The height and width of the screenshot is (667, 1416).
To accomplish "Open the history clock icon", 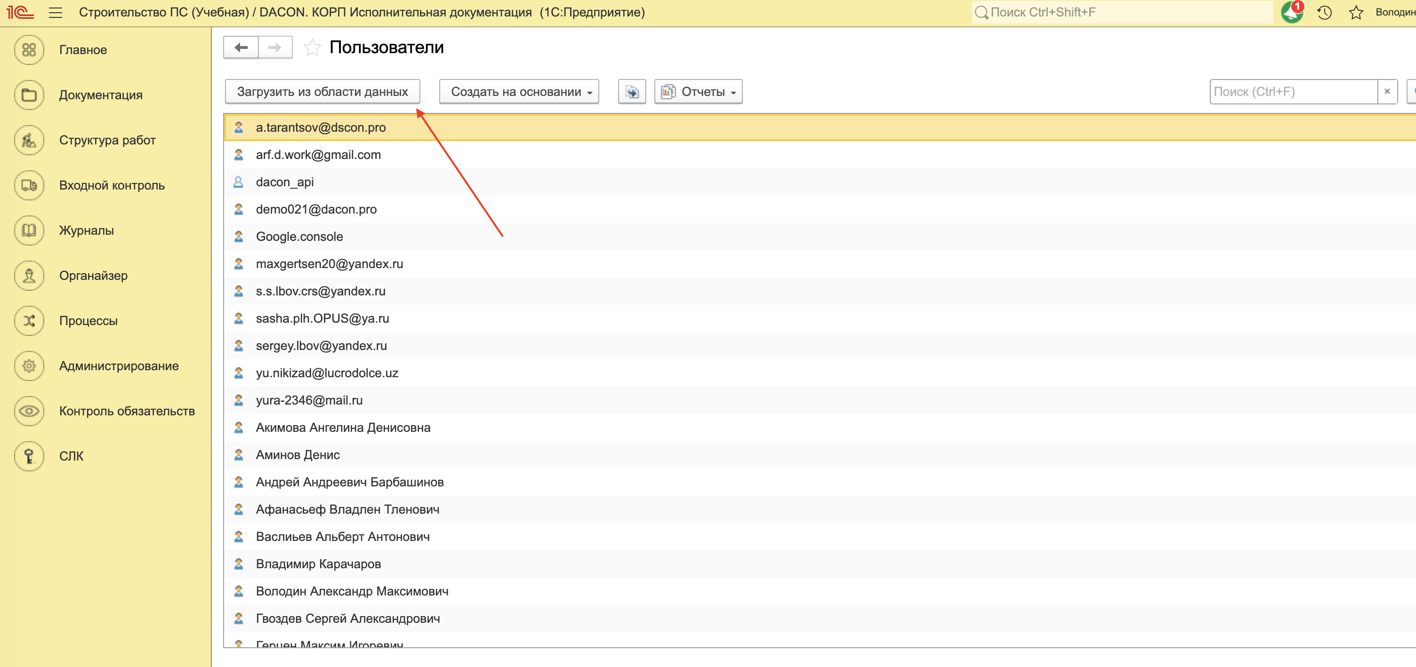I will point(1325,12).
